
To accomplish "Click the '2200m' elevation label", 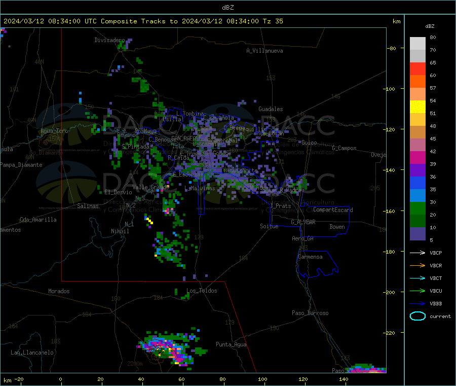I will (135, 364).
